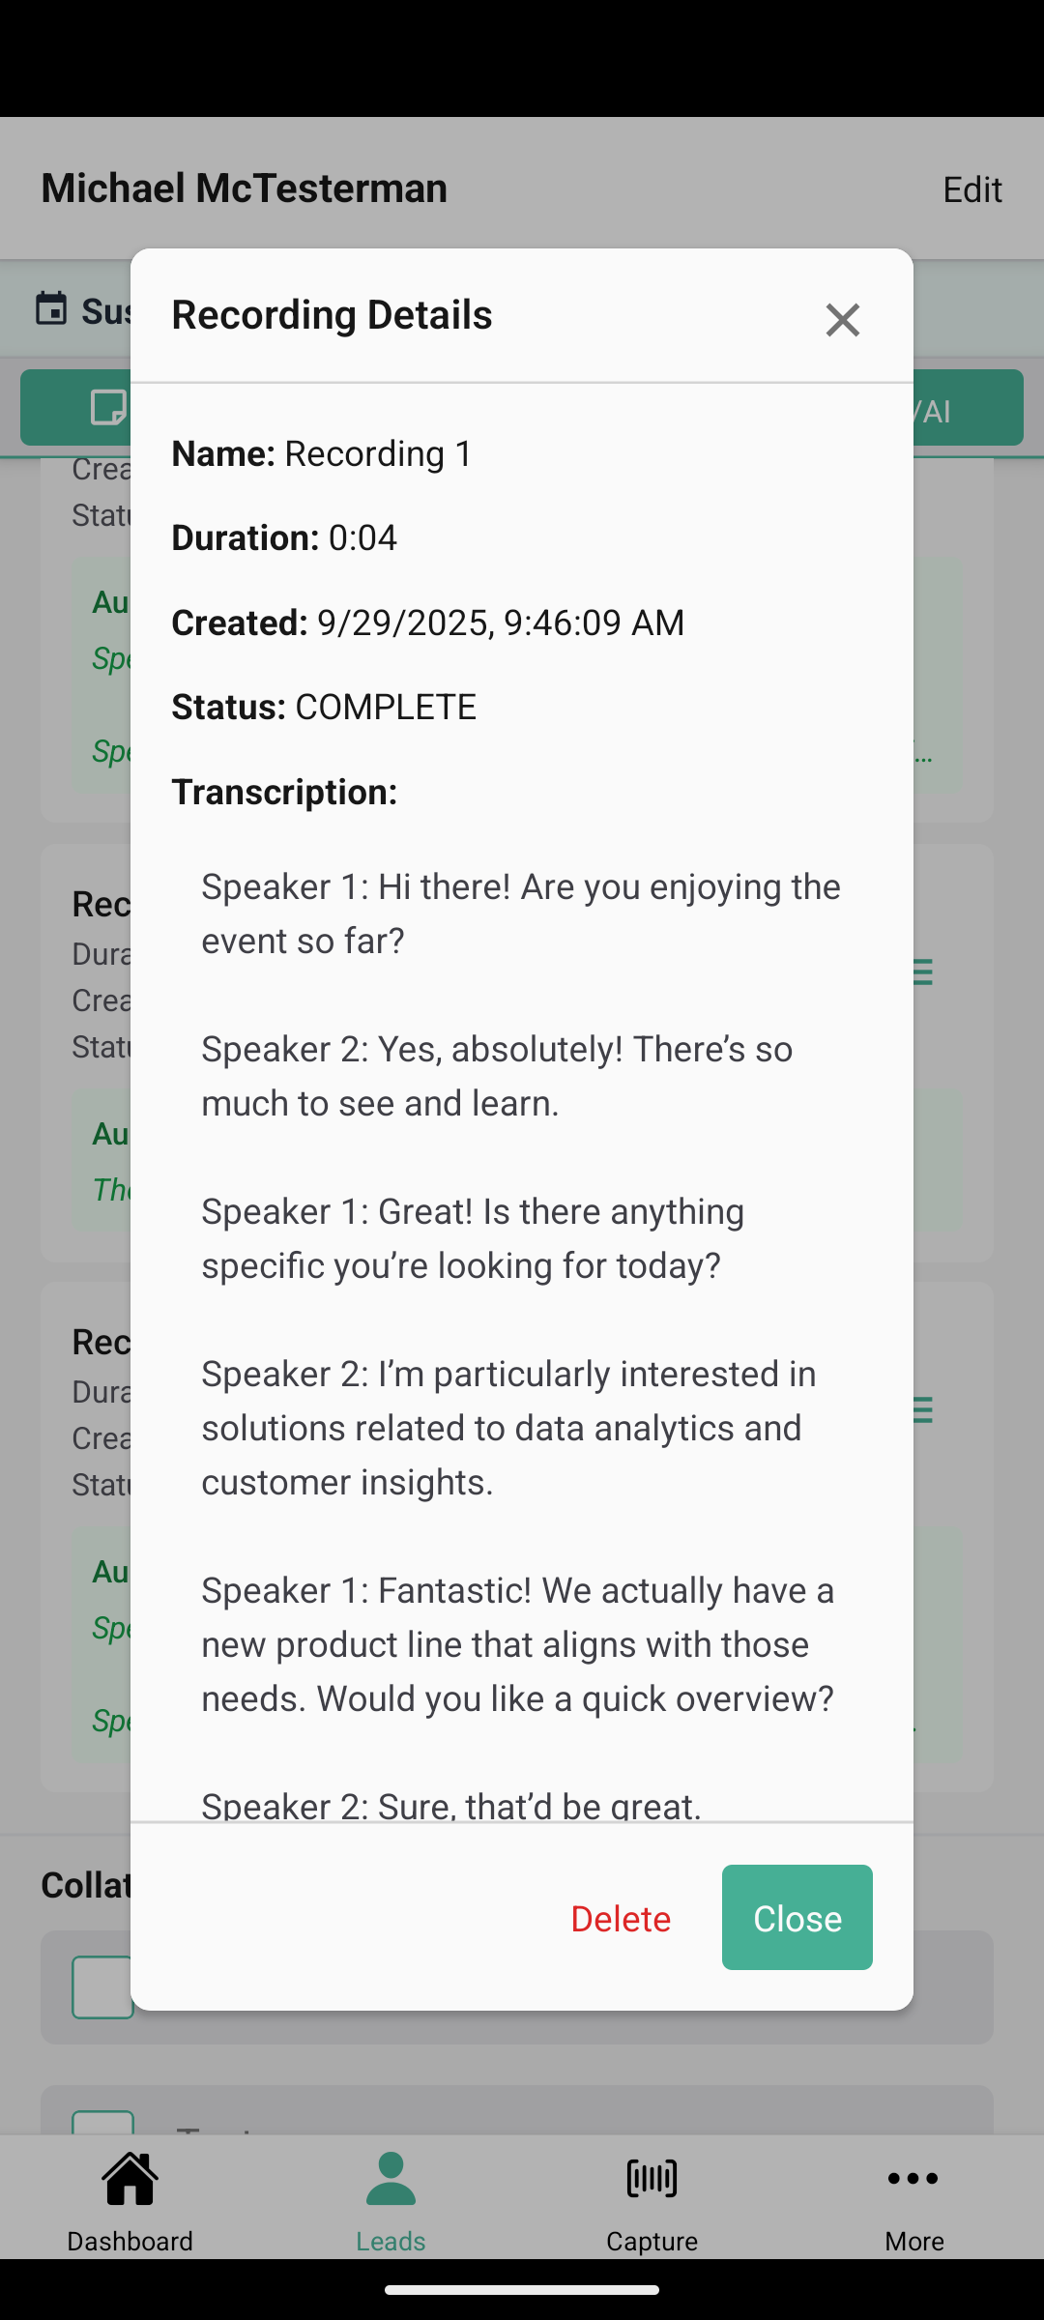1044x2320 pixels.
Task: Click the calendar icon below the lead name
Action: click(x=51, y=309)
